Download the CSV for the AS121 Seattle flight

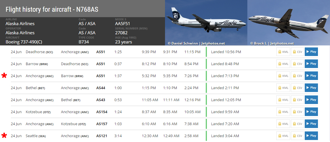[x=297, y=136]
